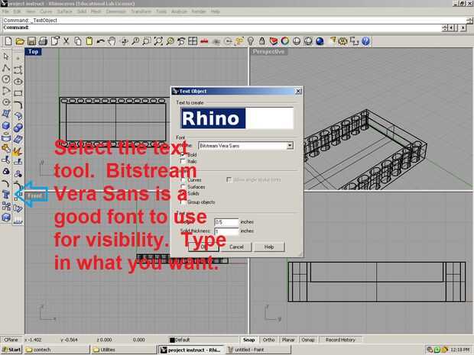The width and height of the screenshot is (474, 355).
Task: Click in the Command prompt input line
Action: click(222, 27)
